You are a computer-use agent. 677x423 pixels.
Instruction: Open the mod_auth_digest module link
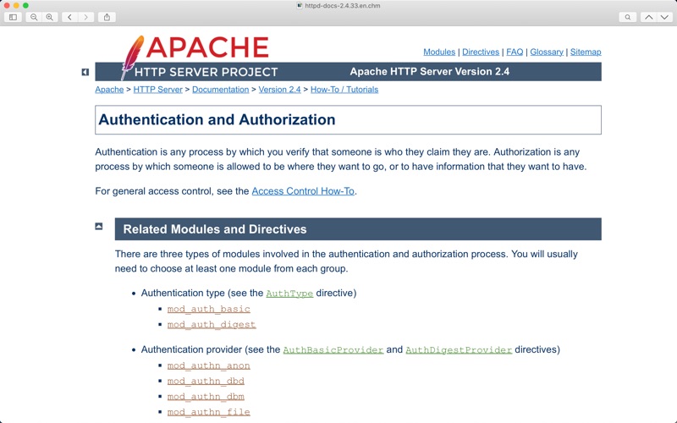[211, 325]
